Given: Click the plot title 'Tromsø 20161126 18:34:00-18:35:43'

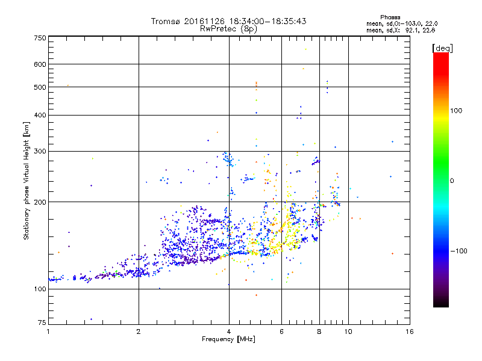Looking at the screenshot, I should (x=228, y=21).
